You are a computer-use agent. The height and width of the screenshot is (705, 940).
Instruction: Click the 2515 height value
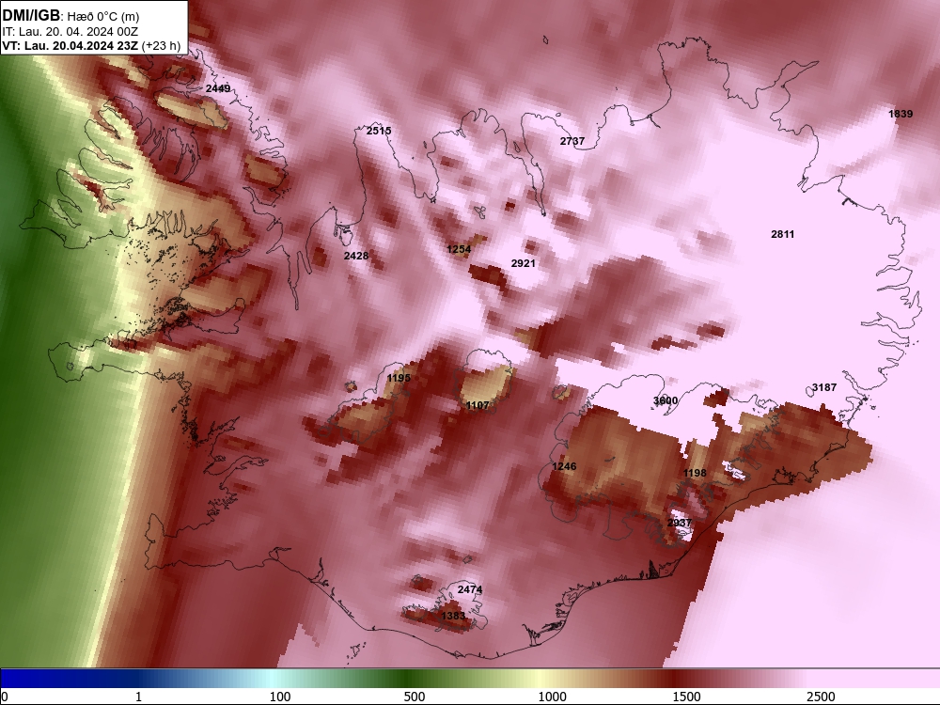(x=379, y=130)
